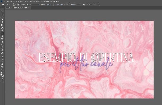The width and height of the screenshot is (162, 105).
Task: Reset default foreground and background colors
Action: click(1, 72)
